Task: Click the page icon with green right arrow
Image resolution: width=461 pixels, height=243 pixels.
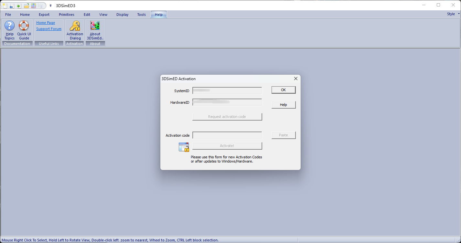Action: pyautogui.click(x=19, y=5)
